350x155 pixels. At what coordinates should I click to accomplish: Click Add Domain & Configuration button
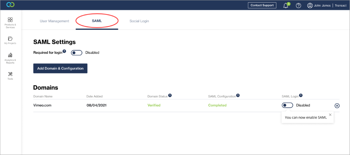click(x=60, y=68)
